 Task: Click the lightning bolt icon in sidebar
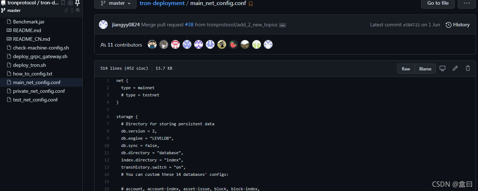click(x=66, y=10)
